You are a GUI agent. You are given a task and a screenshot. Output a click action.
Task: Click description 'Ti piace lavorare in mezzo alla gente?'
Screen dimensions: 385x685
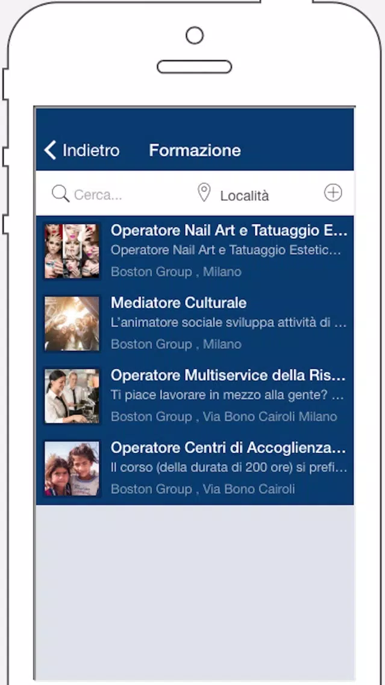click(219, 396)
